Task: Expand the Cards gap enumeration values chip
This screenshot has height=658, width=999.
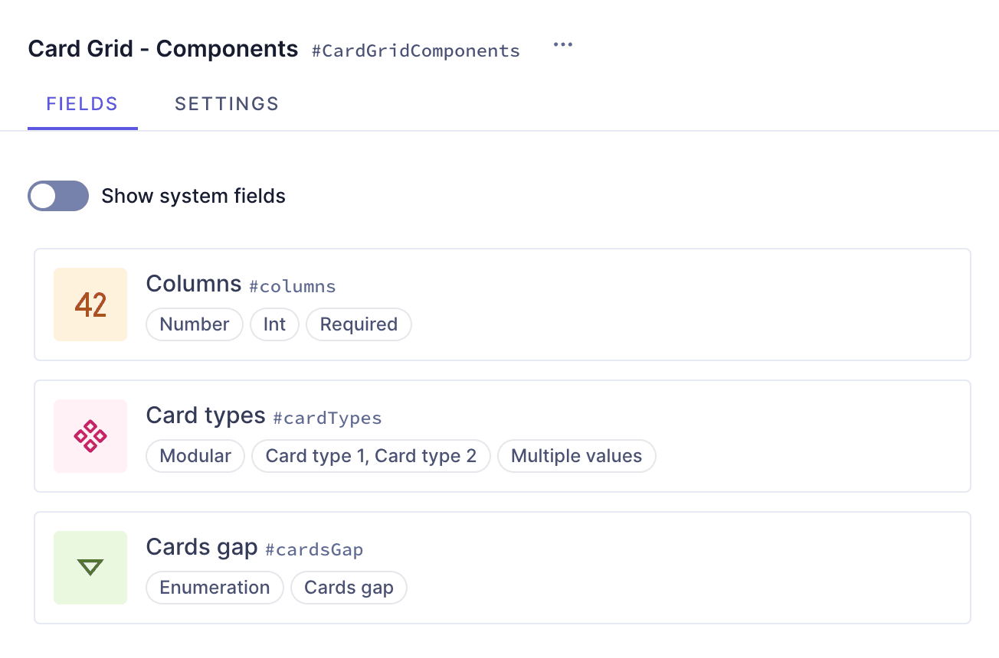Action: click(349, 588)
